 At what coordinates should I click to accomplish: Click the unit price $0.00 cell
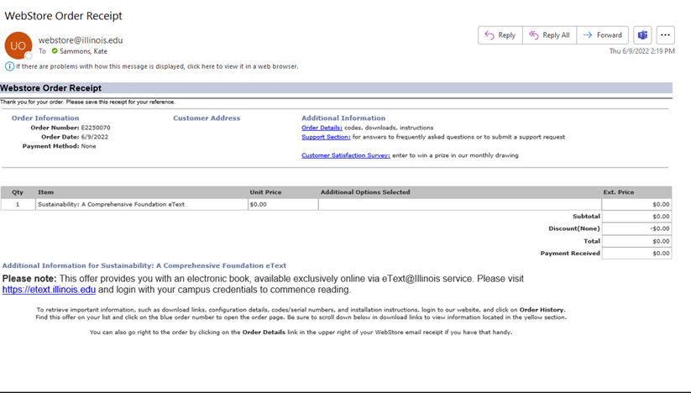(x=283, y=204)
